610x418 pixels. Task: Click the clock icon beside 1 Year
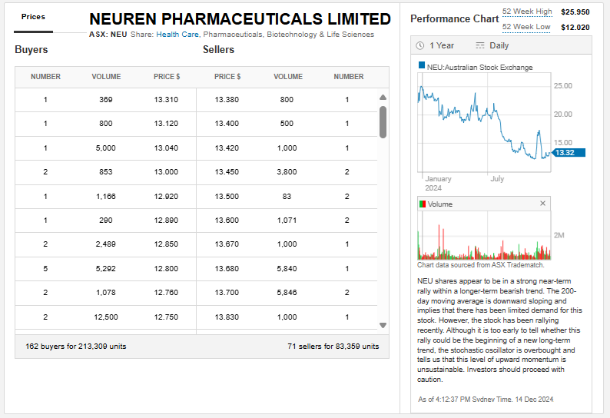point(420,46)
